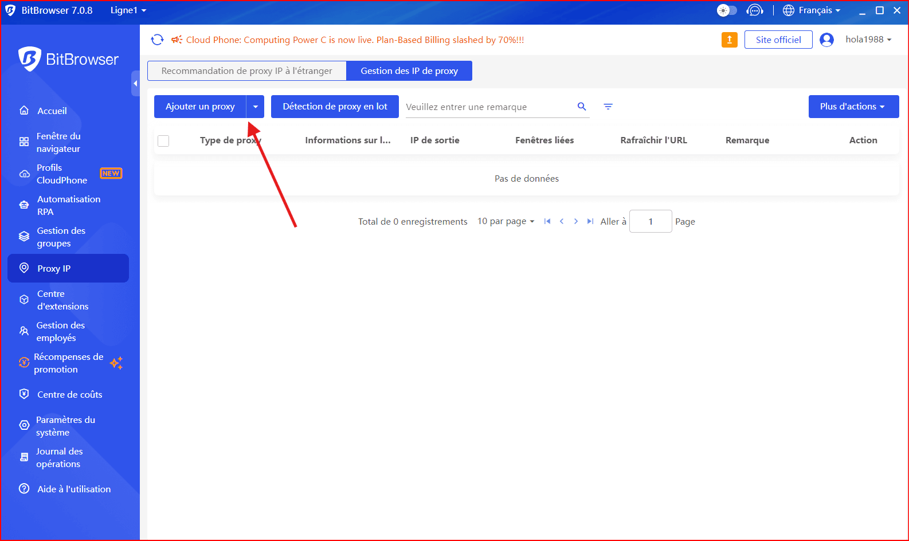Viewport: 909px width, 541px height.
Task: Go to the last page arrow
Action: (590, 221)
